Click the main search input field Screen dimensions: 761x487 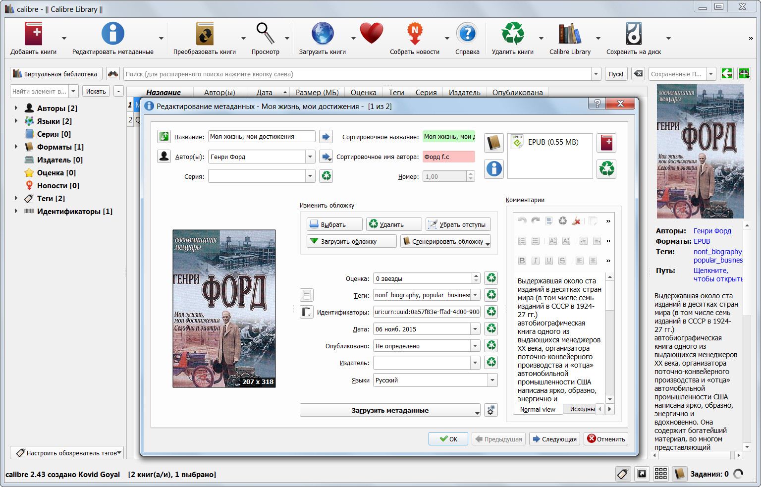(x=357, y=74)
